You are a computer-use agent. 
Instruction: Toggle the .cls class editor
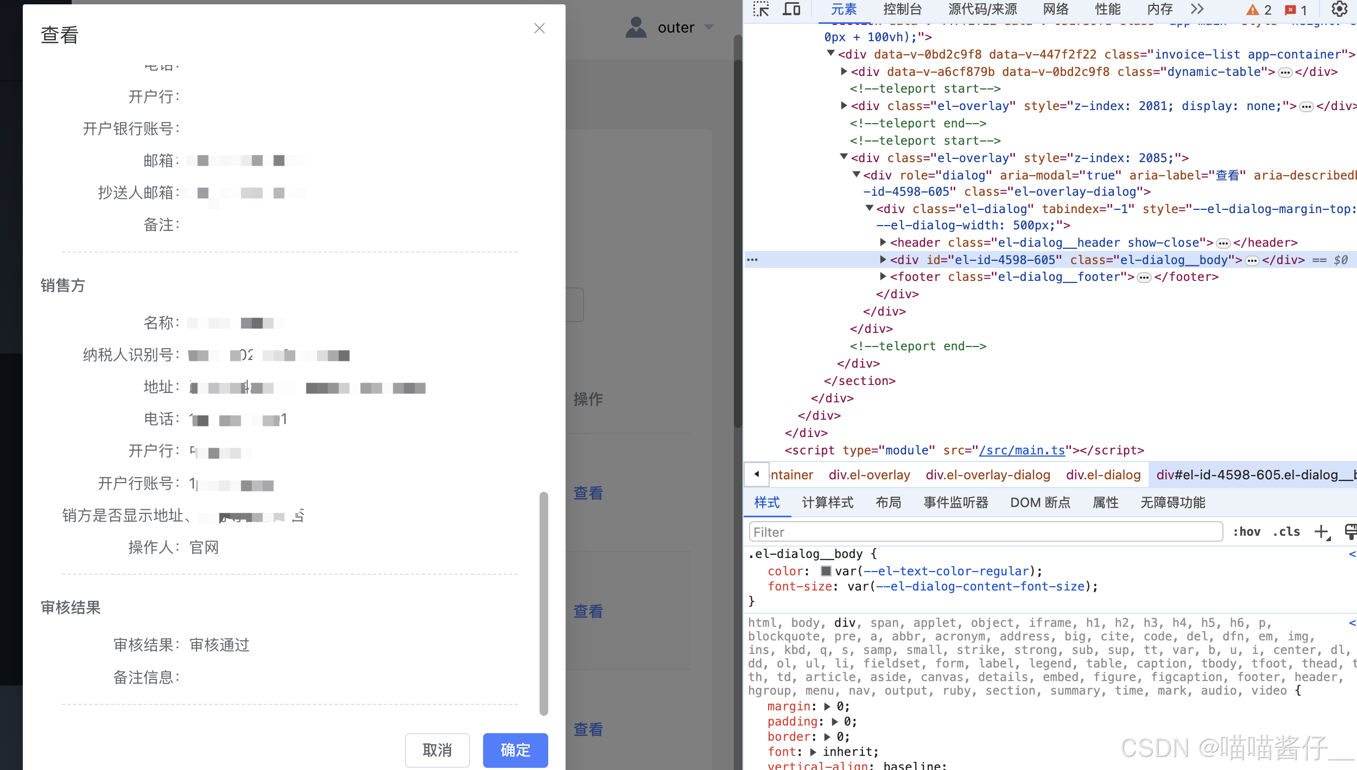click(1286, 532)
